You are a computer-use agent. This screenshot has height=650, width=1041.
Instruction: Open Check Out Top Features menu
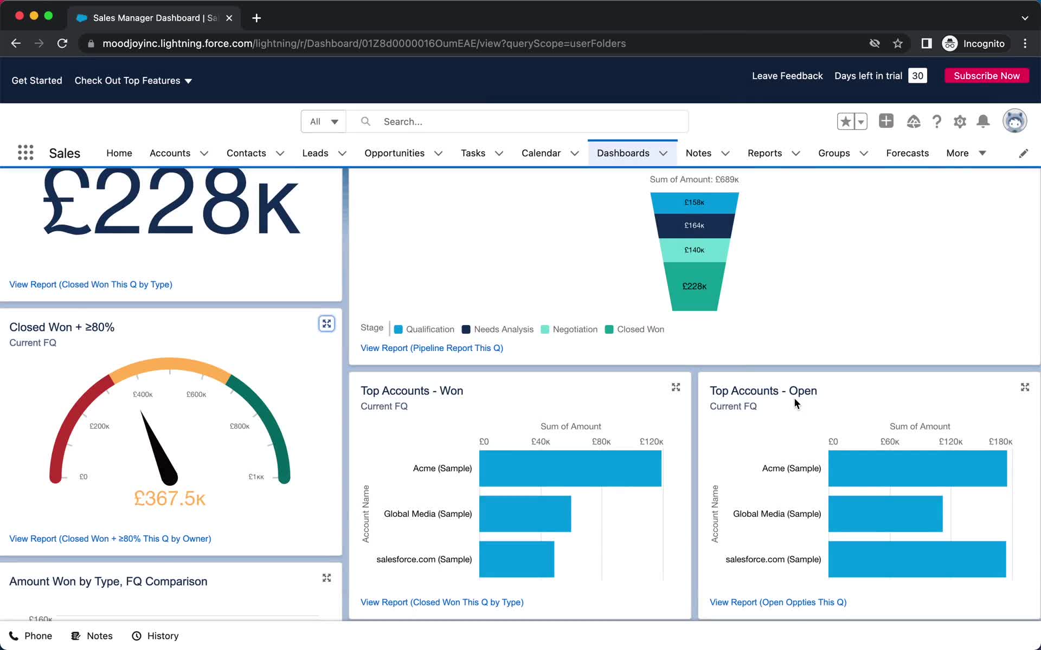tap(133, 81)
